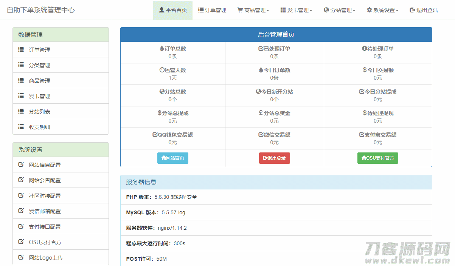Go to 订单管理 in top navigation

click(x=212, y=10)
